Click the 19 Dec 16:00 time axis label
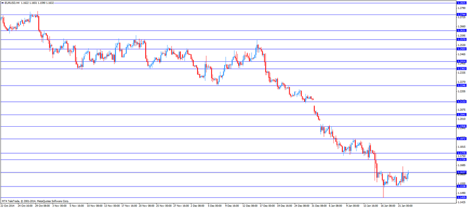467x208 pixels. tap(284, 206)
